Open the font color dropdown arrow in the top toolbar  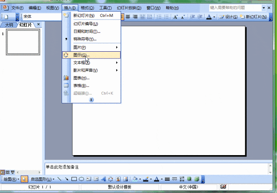point(215,17)
